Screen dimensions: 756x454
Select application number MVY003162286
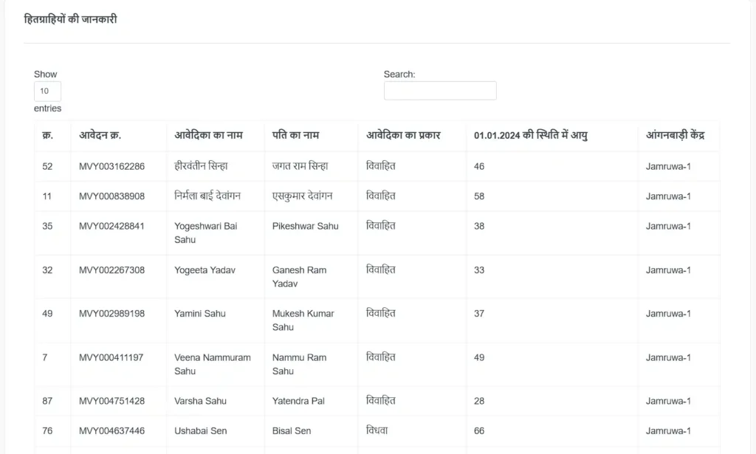(x=112, y=166)
